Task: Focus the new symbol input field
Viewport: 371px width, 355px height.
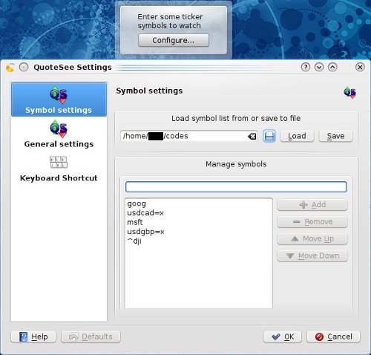Action: [236, 187]
